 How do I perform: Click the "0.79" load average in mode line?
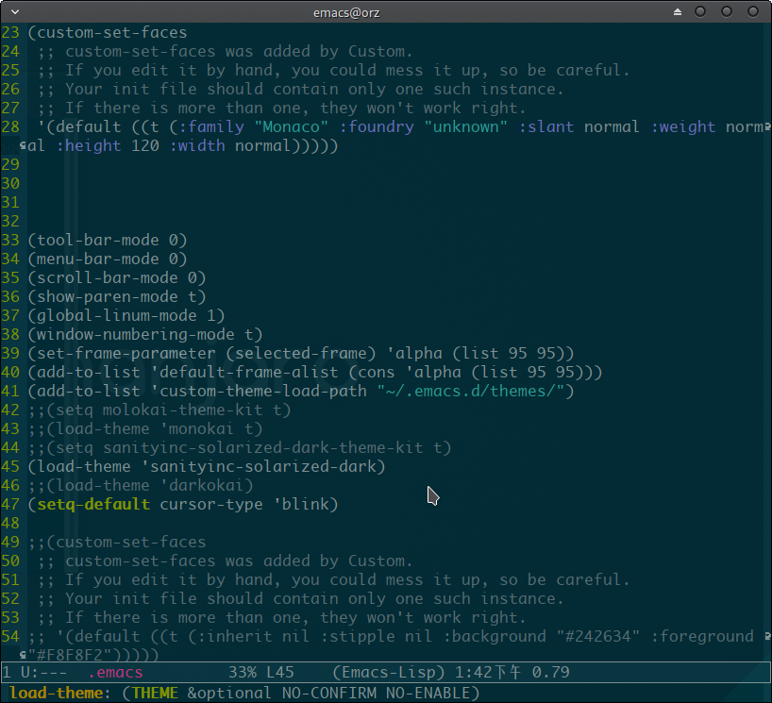[x=551, y=673]
